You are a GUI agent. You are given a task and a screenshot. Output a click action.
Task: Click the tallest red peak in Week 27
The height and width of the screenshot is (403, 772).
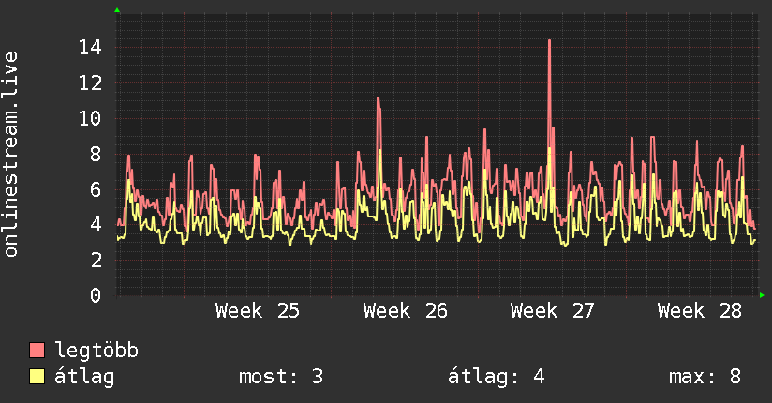tap(549, 41)
